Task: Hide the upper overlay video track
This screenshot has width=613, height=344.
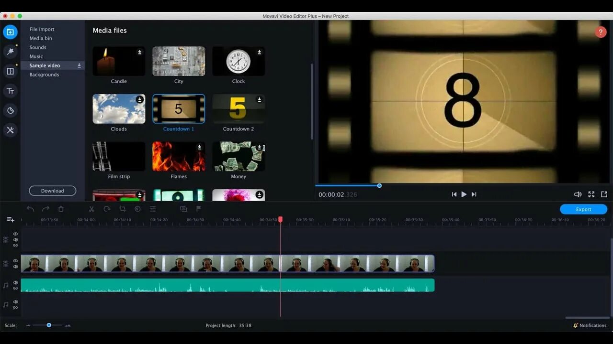Action: point(15,234)
